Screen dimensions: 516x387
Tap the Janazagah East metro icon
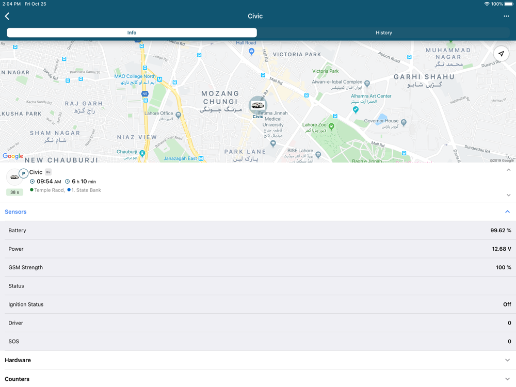(x=201, y=158)
